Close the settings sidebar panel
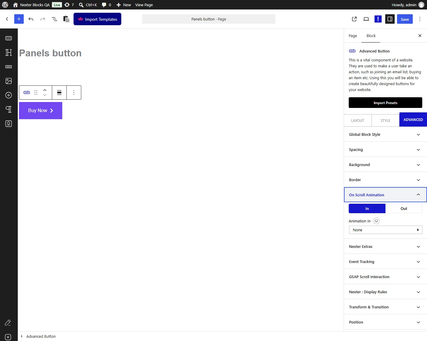Image resolution: width=427 pixels, height=341 pixels. (420, 36)
